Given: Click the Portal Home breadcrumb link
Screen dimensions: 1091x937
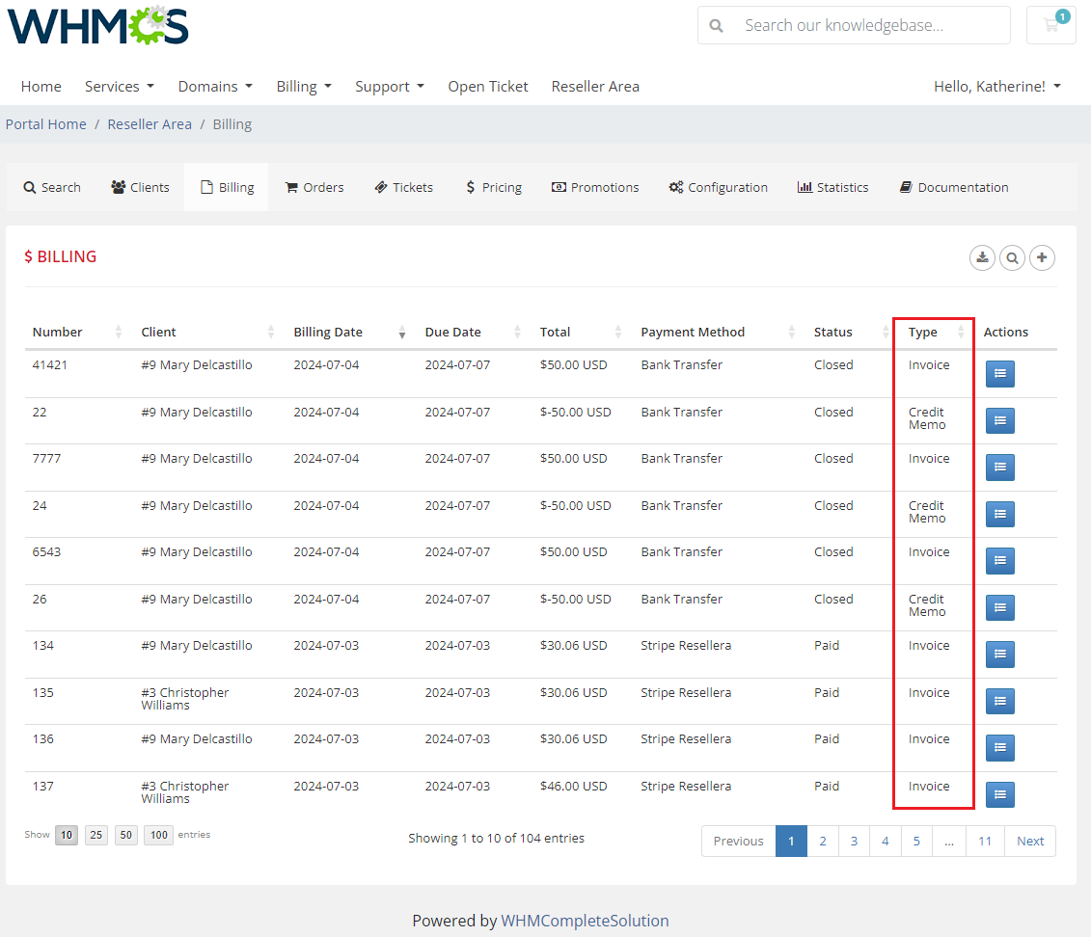Looking at the screenshot, I should click(46, 124).
